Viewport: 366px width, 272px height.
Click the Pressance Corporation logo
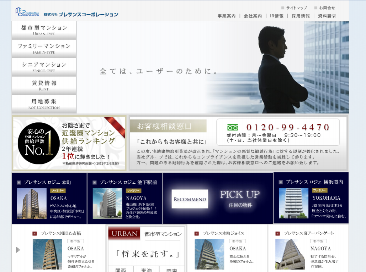coord(27,12)
